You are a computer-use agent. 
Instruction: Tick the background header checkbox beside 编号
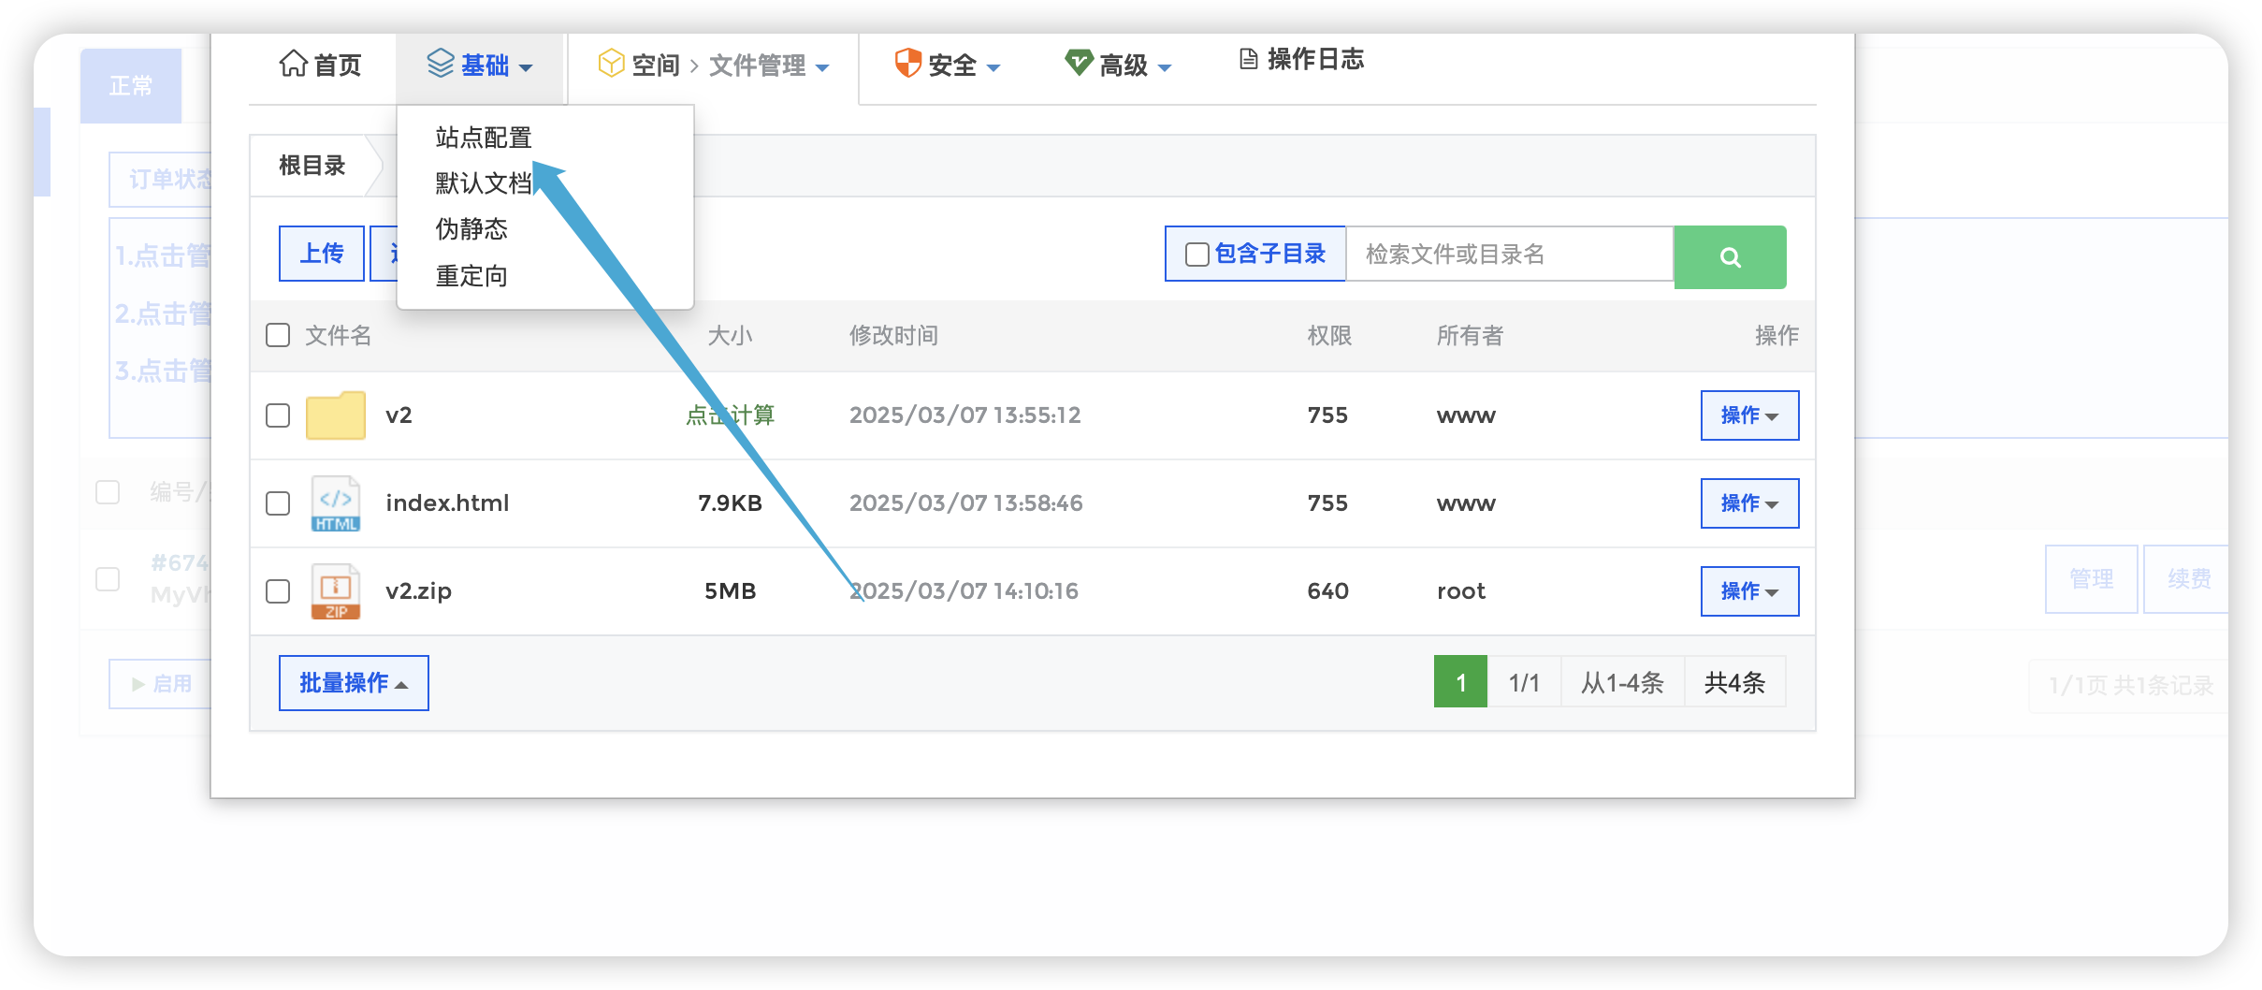tap(108, 492)
